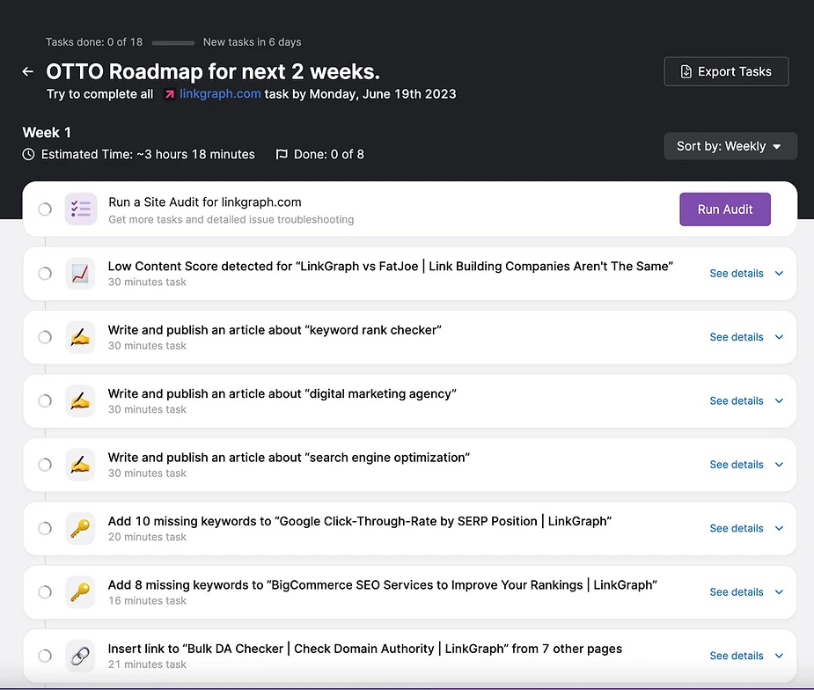Image resolution: width=814 pixels, height=690 pixels.
Task: Mark the Add 10 missing keywords task done
Action: click(x=45, y=529)
